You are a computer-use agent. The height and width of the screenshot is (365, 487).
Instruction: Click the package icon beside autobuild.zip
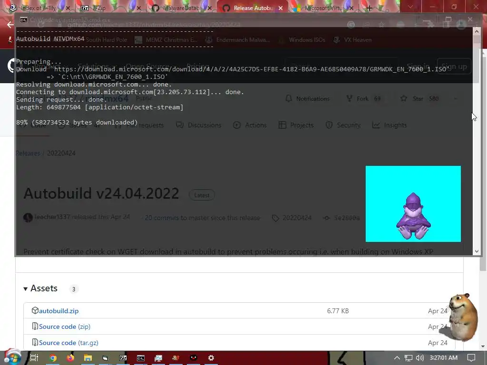(35, 310)
